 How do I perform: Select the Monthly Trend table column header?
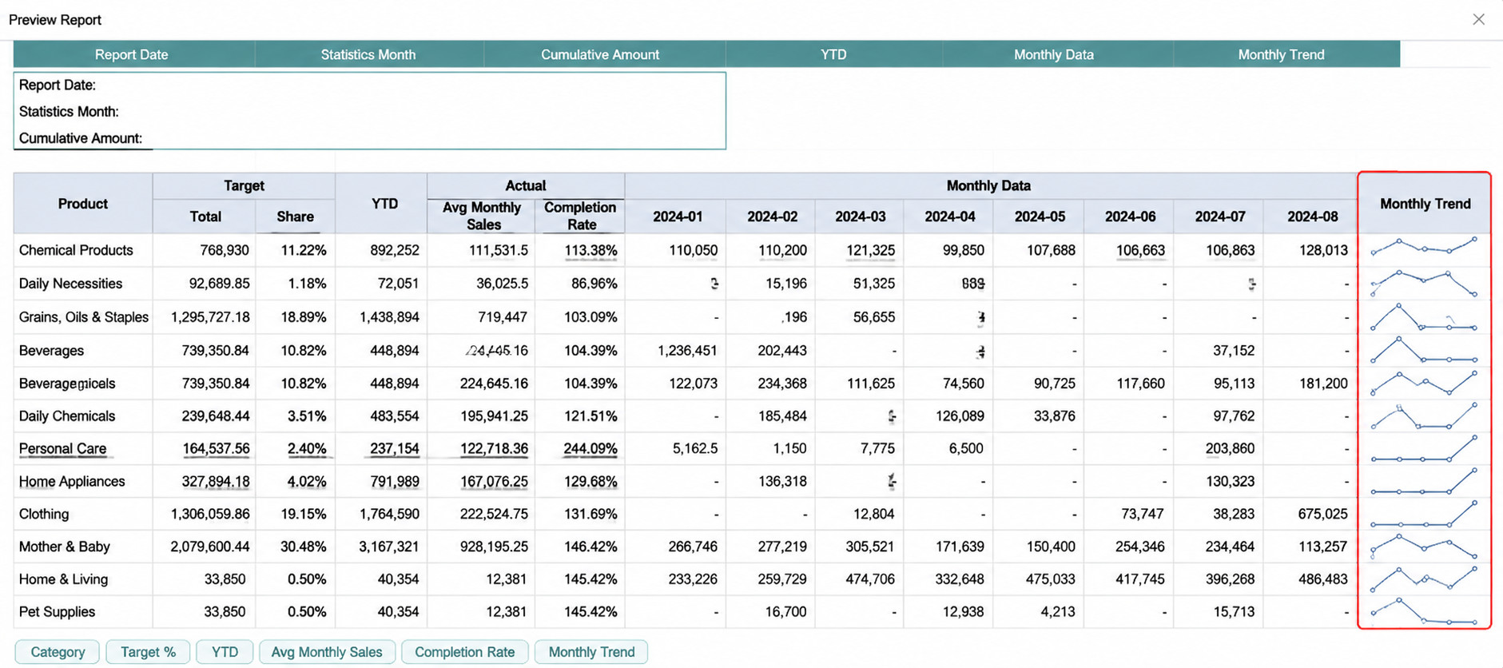coord(1425,204)
